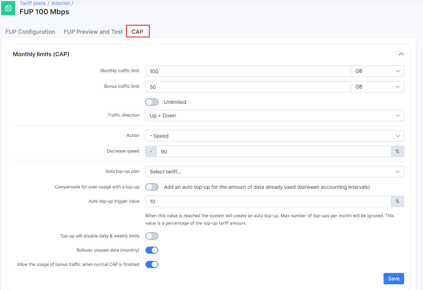Image resolution: width=423 pixels, height=290 pixels.
Task: Click the Monthly traffic limit input field
Action: 248,71
